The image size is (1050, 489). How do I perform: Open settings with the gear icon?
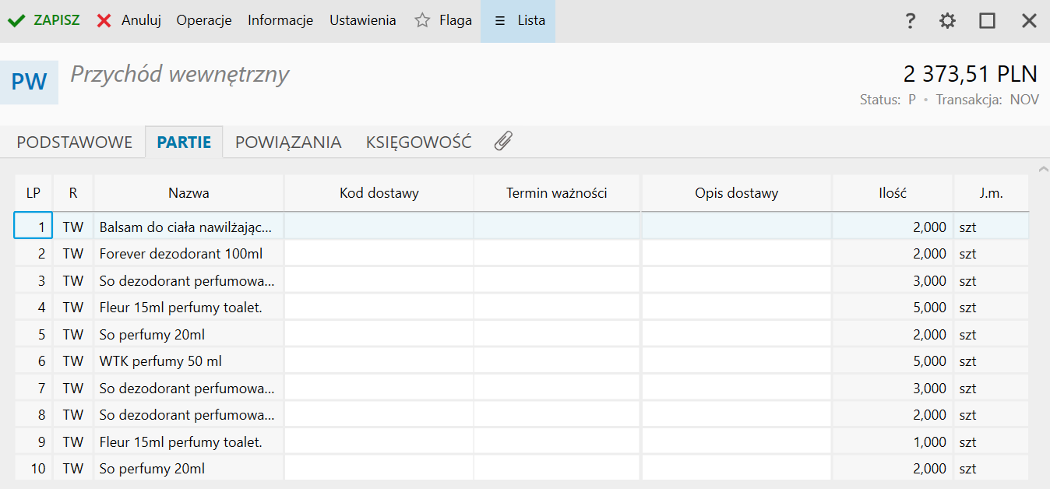(947, 21)
